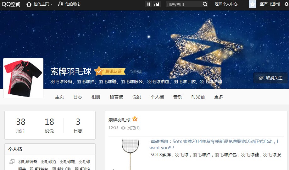This screenshot has width=289, height=170.
Task: Go to the 时光轴 tab
Action: [x=198, y=97]
